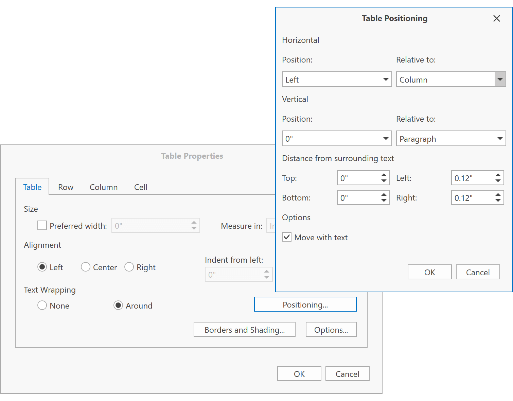The height and width of the screenshot is (401, 513).
Task: Decrease Right distance using the down stepper
Action: pyautogui.click(x=497, y=200)
